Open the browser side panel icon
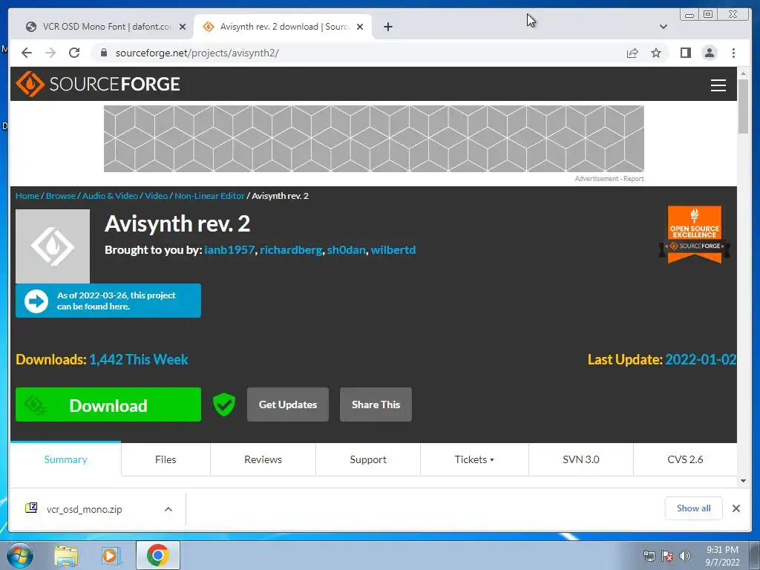760x570 pixels. (685, 53)
